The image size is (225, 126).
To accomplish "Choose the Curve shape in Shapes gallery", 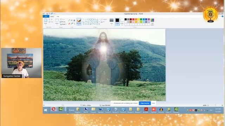I will pos(86,20).
